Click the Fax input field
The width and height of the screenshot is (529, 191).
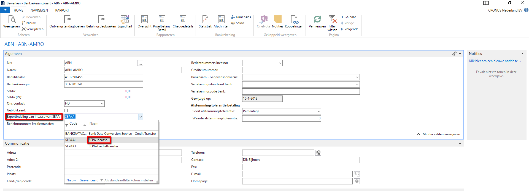pyautogui.click(x=282, y=167)
